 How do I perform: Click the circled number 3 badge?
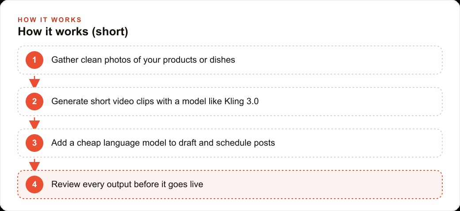34,143
